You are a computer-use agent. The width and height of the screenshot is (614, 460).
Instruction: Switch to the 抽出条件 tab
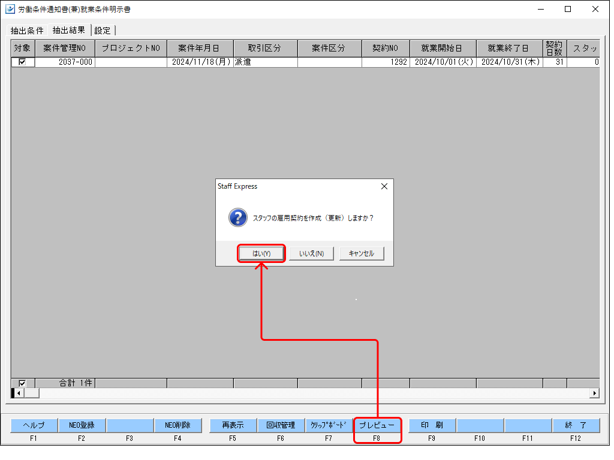(27, 30)
